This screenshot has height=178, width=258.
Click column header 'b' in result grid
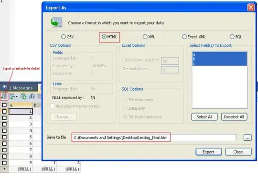[x=37, y=105]
